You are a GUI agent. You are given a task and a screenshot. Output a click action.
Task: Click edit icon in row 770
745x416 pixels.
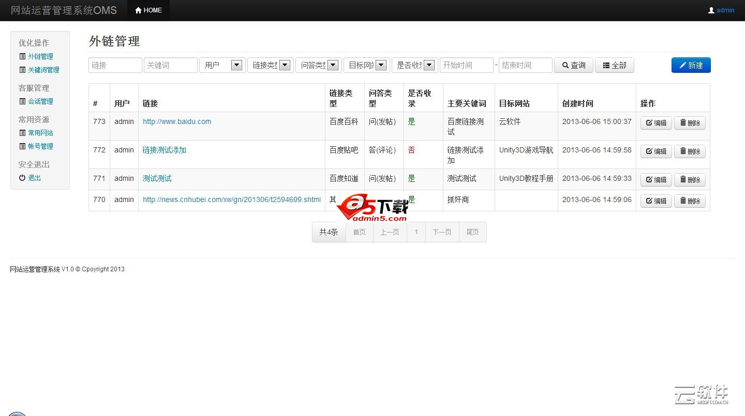(649, 201)
